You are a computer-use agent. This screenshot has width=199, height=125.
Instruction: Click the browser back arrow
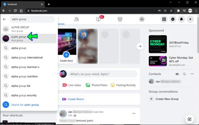click(3, 11)
